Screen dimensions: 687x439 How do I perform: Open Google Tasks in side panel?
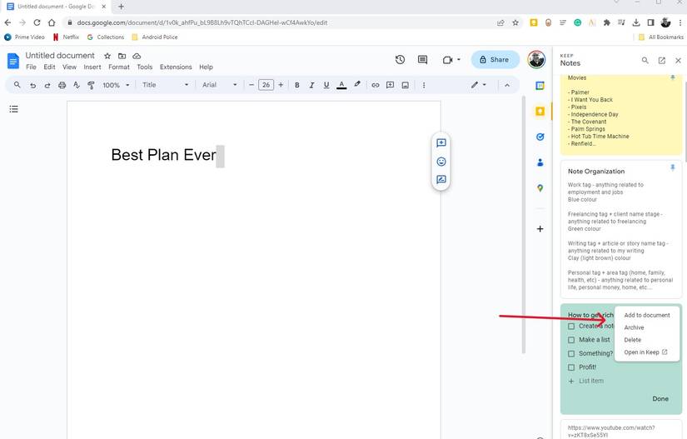540,137
